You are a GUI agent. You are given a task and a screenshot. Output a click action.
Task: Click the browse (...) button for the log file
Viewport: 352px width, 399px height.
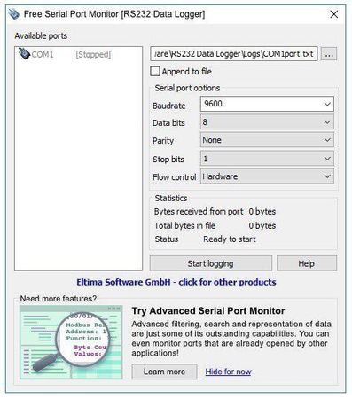[329, 54]
